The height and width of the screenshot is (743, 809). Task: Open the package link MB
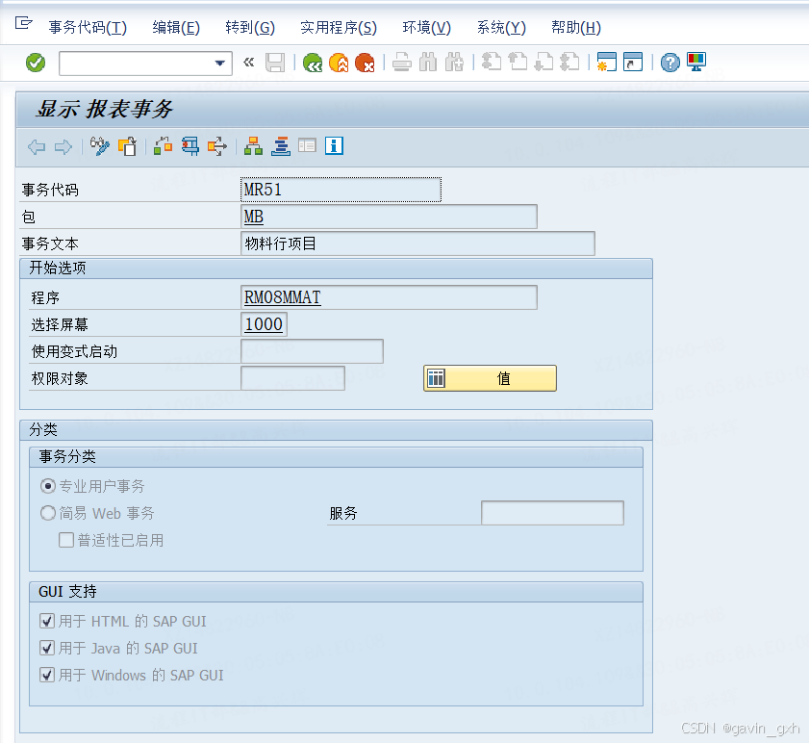click(x=254, y=217)
